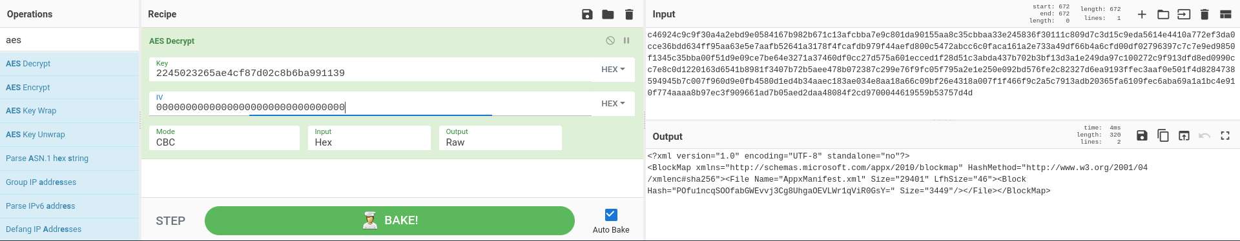1240x241 pixels.
Task: Add a new input tab
Action: point(1142,14)
